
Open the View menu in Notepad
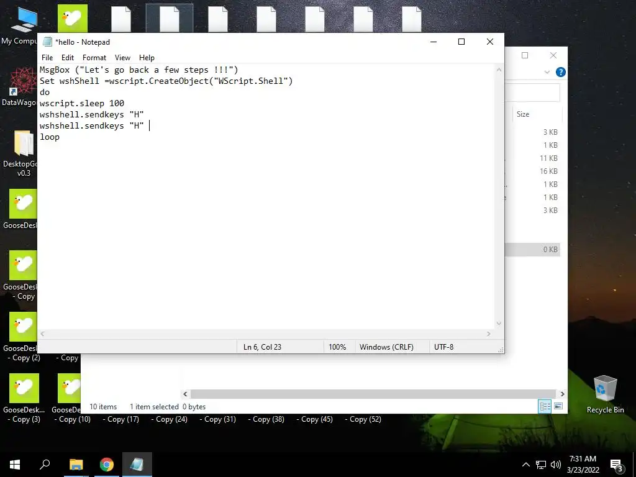pyautogui.click(x=122, y=58)
